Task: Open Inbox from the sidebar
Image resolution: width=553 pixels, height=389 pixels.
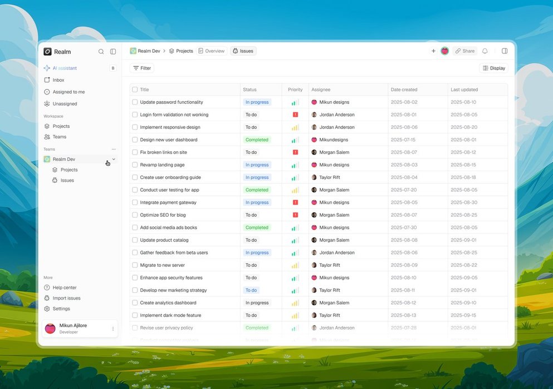Action: coord(58,80)
